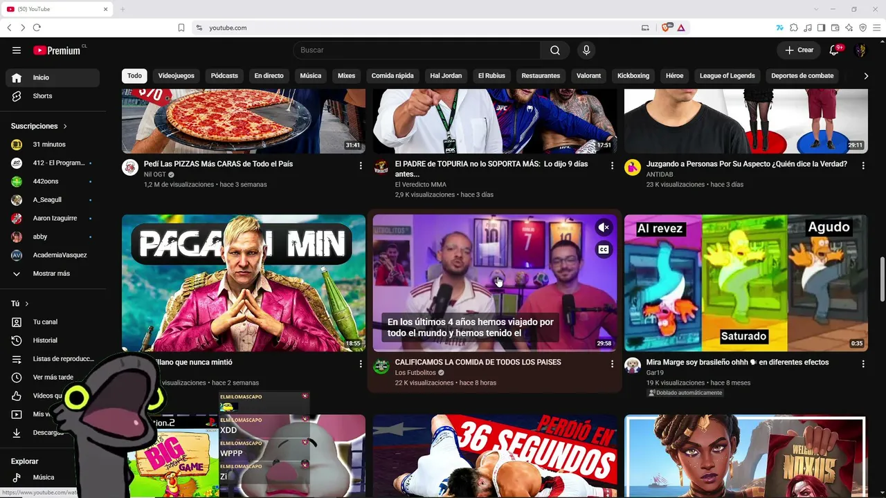886x498 pixels.
Task: Open Listas de reproducción in sidebar
Action: click(53, 359)
